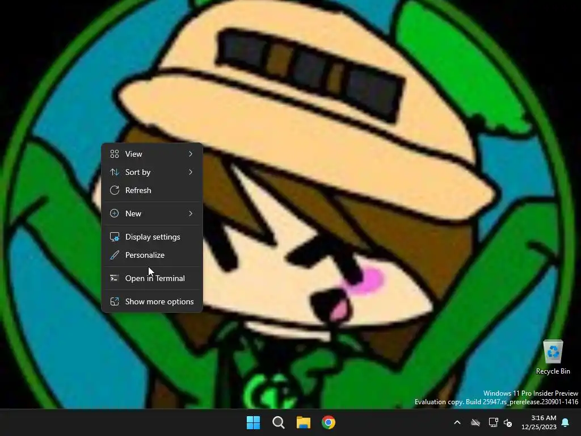
Task: Select the Recycle Bin desktop icon
Action: coord(553,358)
